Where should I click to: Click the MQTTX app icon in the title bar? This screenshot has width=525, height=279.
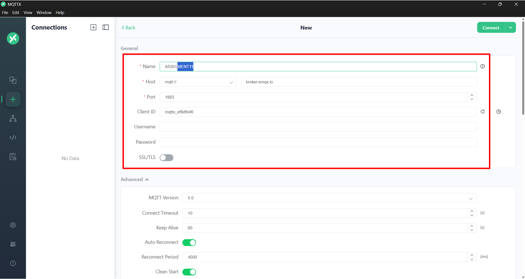point(3,4)
